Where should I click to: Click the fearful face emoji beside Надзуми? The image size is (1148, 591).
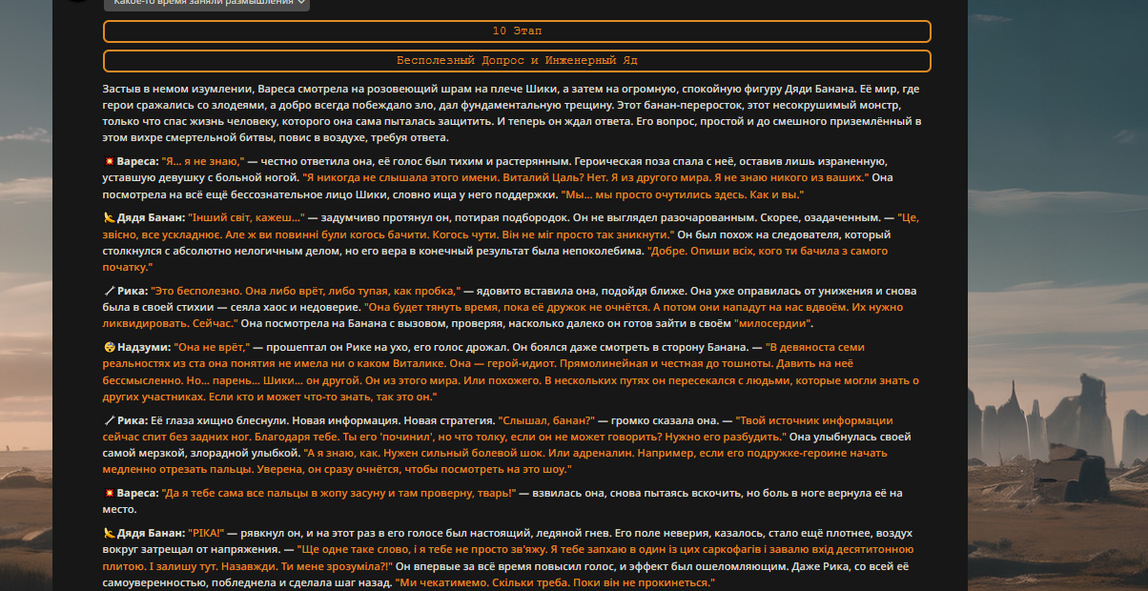click(109, 347)
